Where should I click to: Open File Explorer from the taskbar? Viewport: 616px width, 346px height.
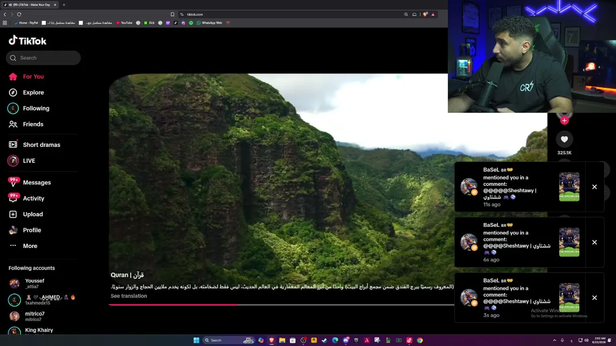point(282,340)
